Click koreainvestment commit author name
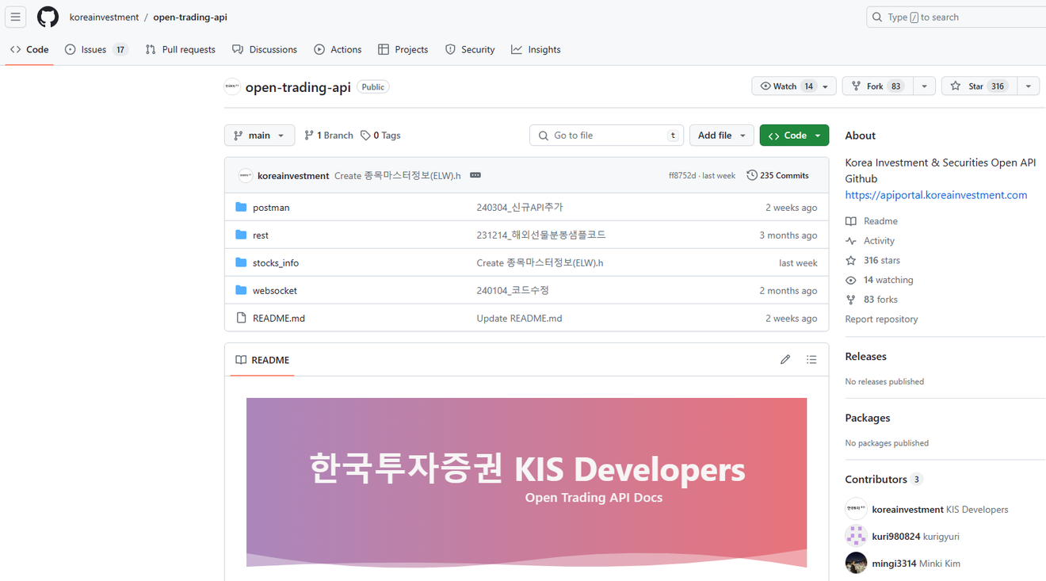The image size is (1046, 581). click(x=293, y=176)
